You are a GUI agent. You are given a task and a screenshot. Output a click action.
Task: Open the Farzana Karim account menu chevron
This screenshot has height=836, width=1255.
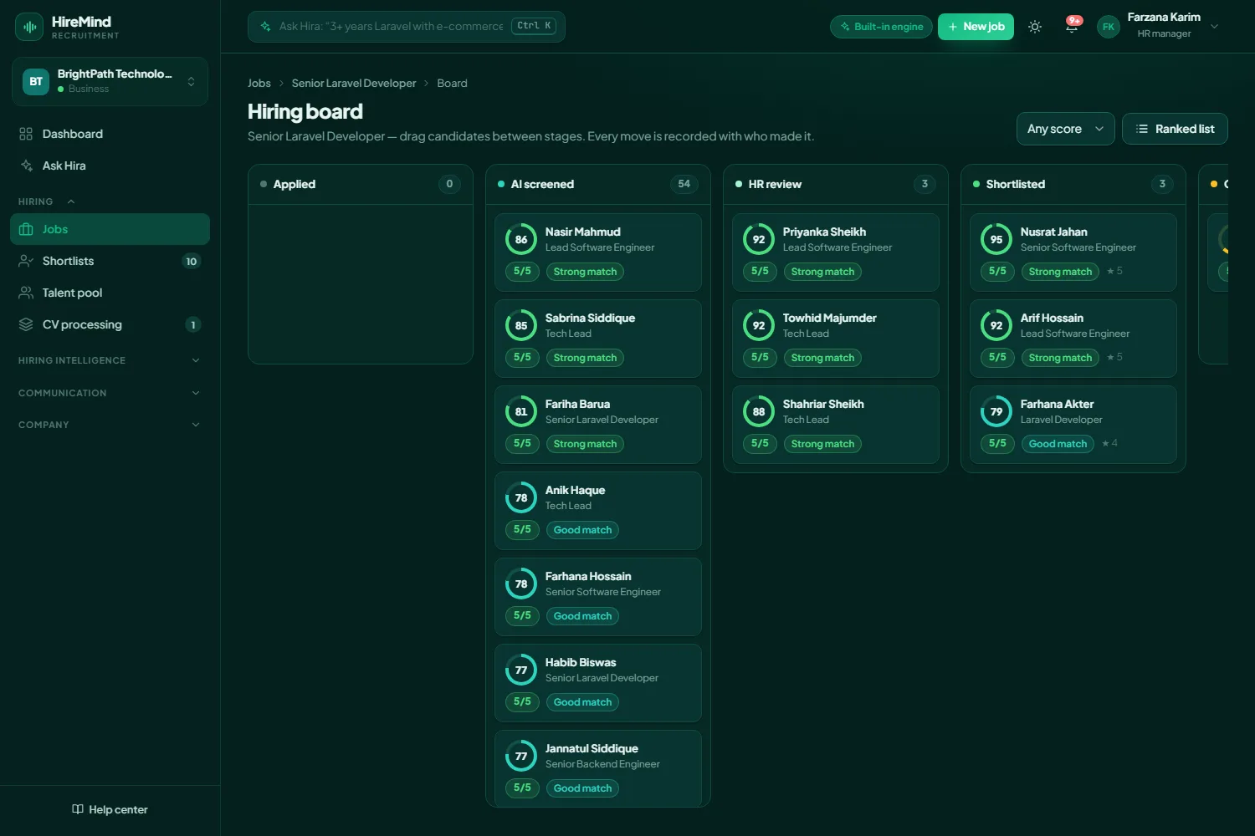click(1215, 26)
